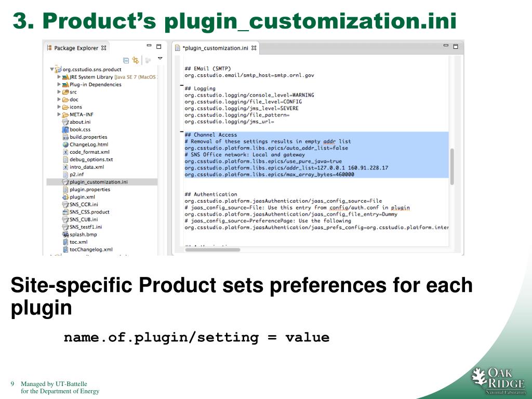Expand the Plug-in Dependencies node
532x399 pixels.
[59, 84]
